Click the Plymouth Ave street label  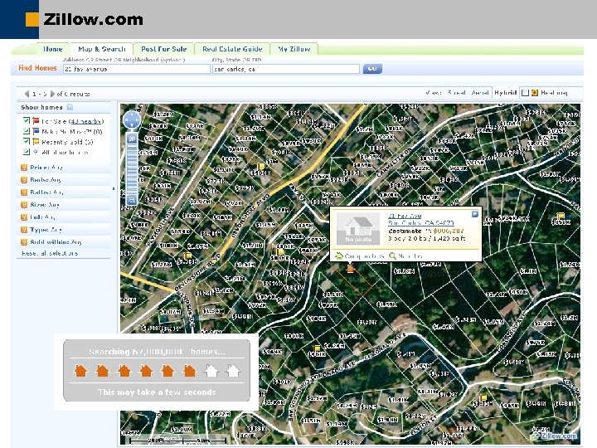160,226
